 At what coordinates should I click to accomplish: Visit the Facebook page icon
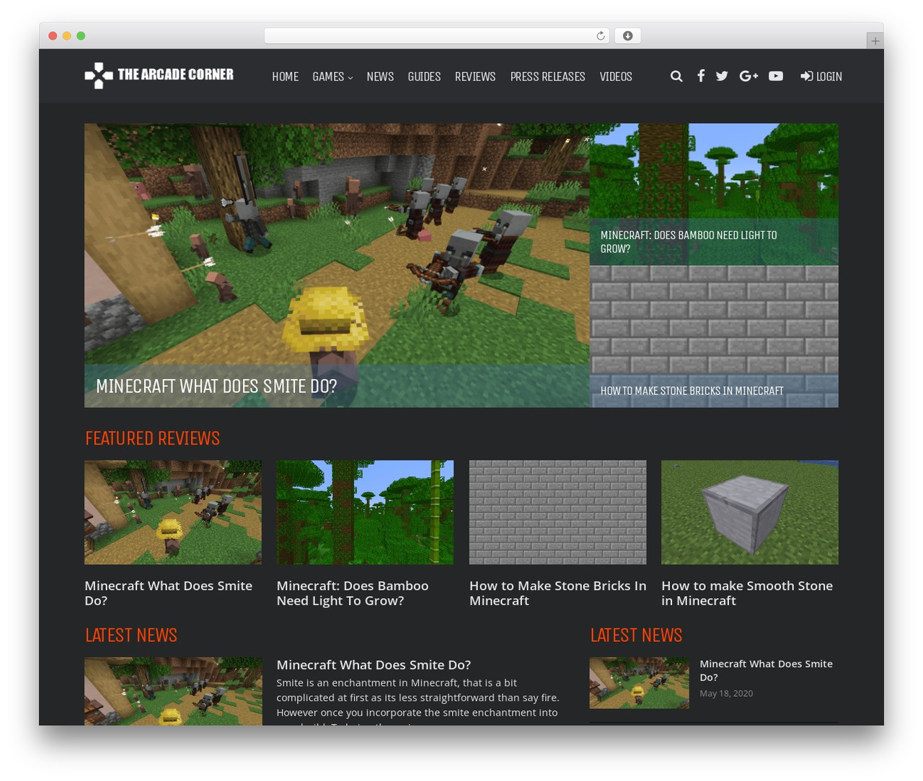click(x=700, y=76)
